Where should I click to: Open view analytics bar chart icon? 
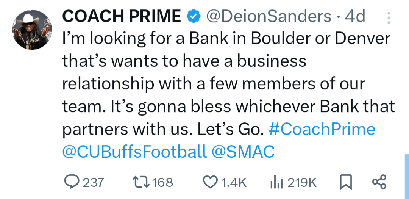[x=276, y=183]
